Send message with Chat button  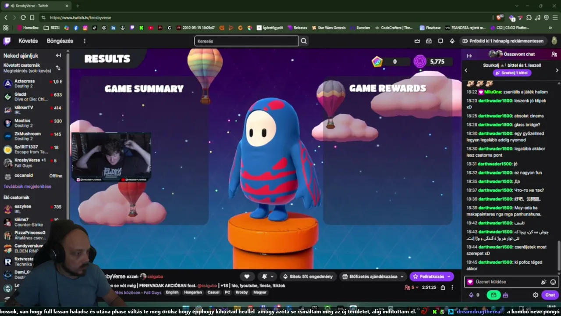coord(550,295)
